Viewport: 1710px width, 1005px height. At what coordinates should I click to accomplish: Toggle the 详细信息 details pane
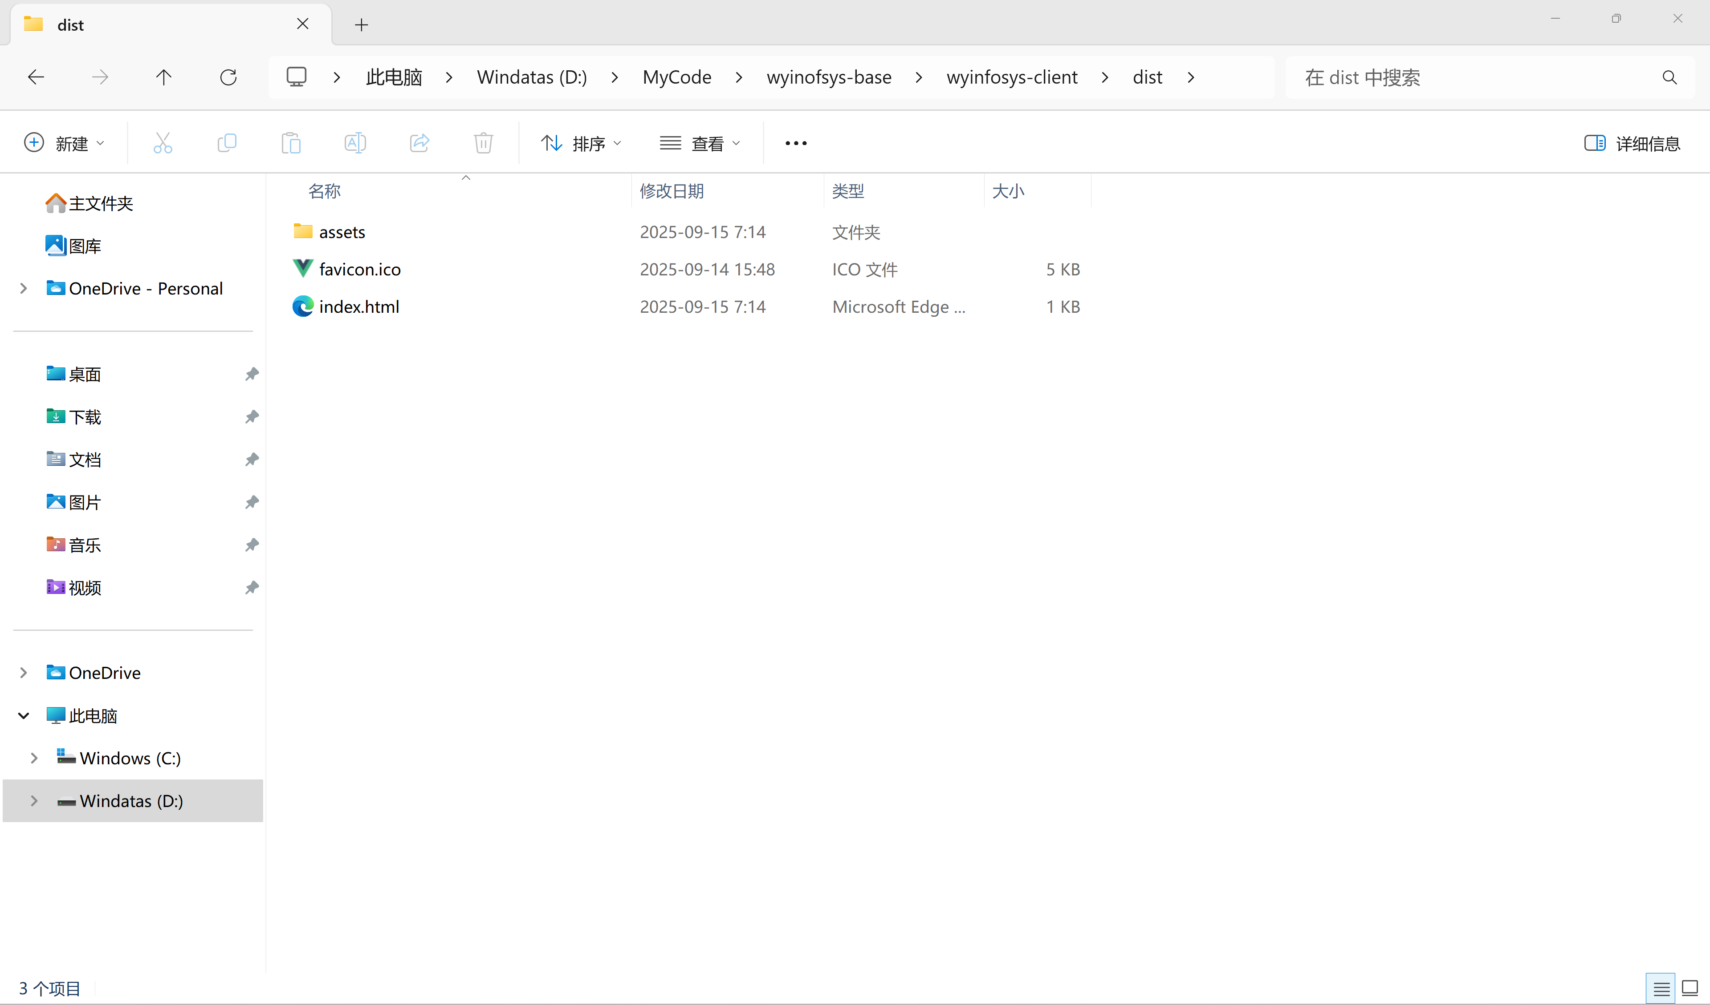click(1632, 143)
